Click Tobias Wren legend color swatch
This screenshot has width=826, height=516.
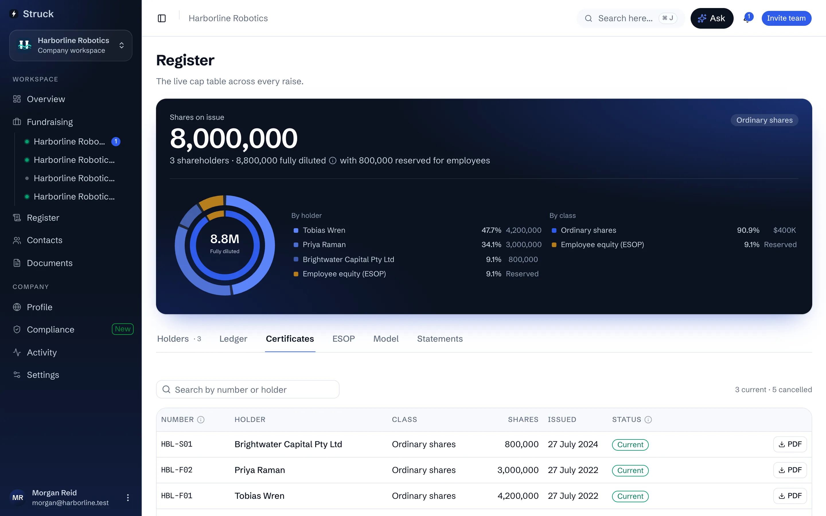point(296,230)
